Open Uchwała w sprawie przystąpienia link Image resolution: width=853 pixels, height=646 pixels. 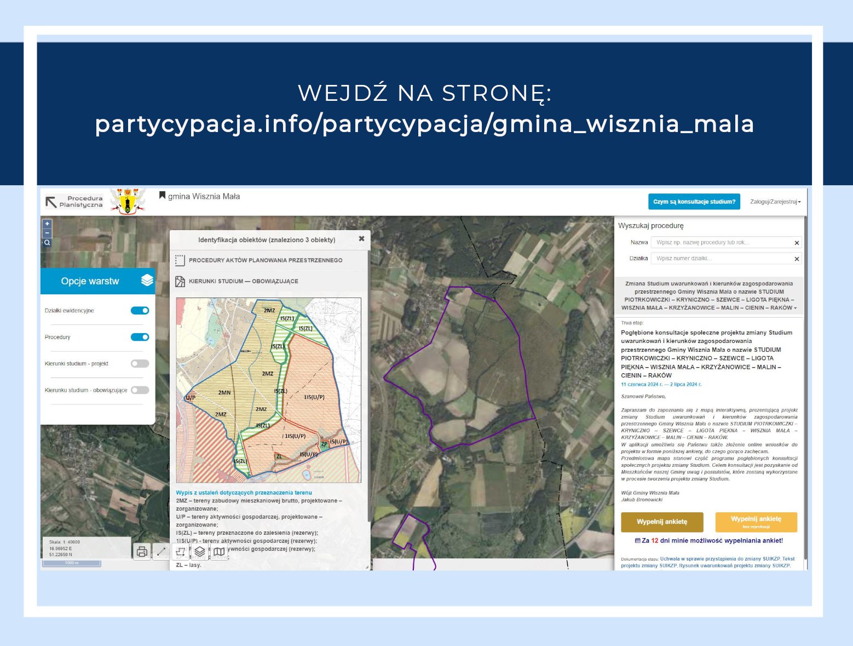(721, 559)
